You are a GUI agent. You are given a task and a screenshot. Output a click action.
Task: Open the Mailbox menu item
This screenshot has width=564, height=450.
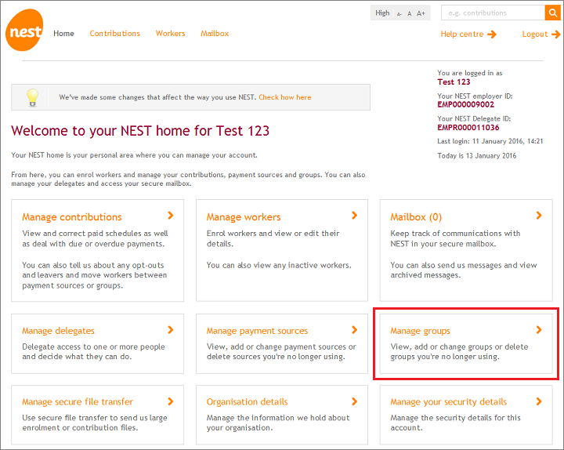(x=215, y=34)
